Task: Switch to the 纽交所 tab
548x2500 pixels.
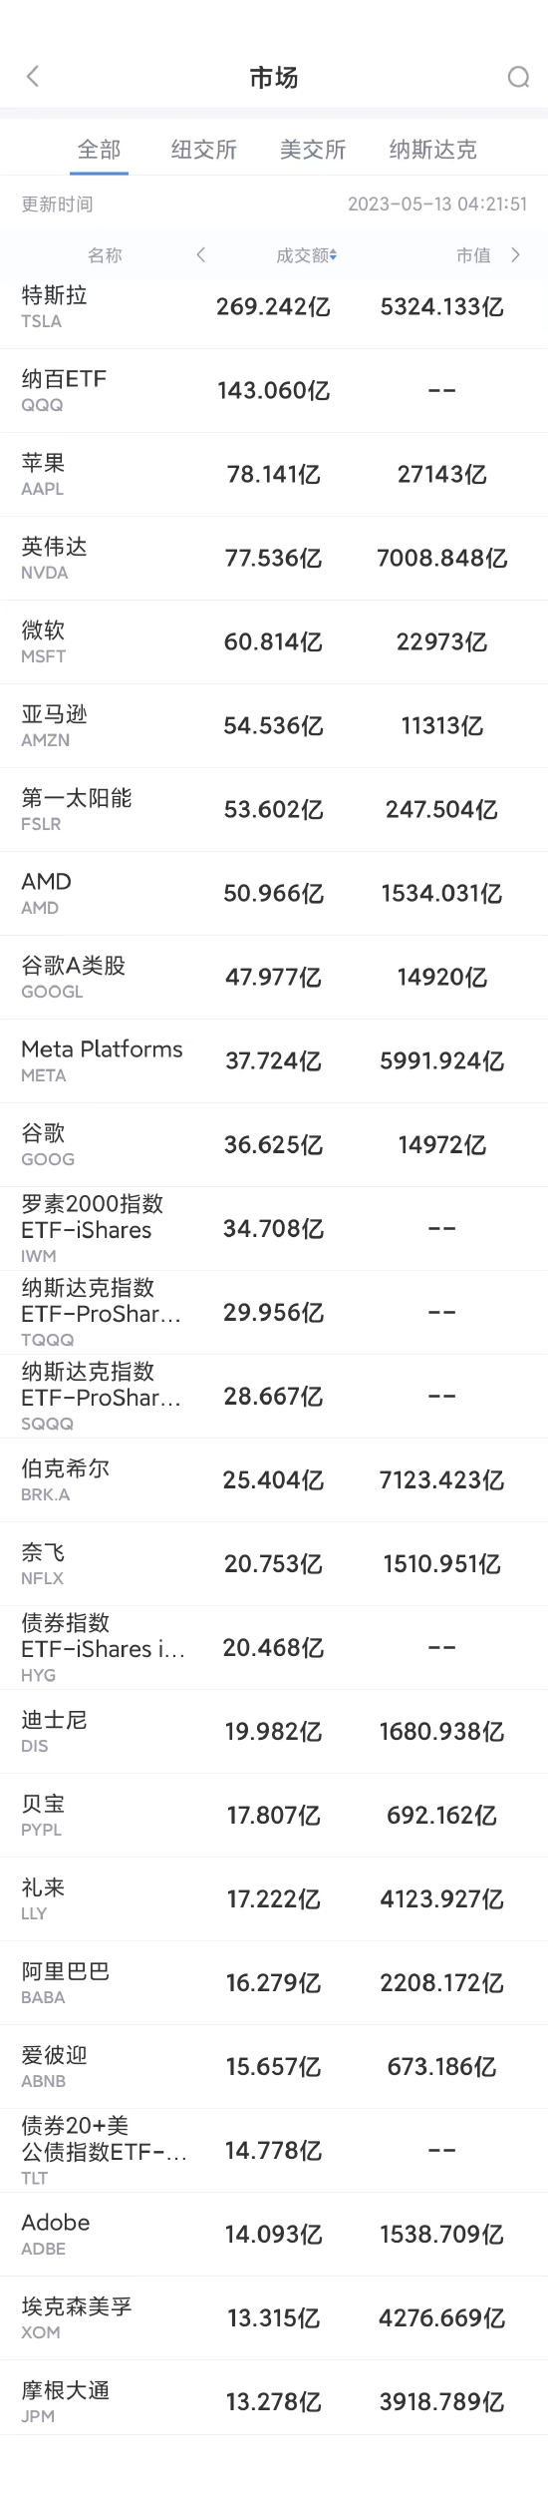Action: click(x=204, y=150)
